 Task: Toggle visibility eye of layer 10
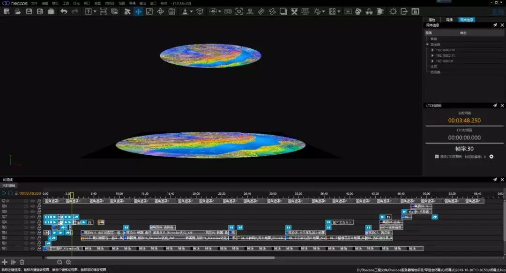tap(33, 201)
